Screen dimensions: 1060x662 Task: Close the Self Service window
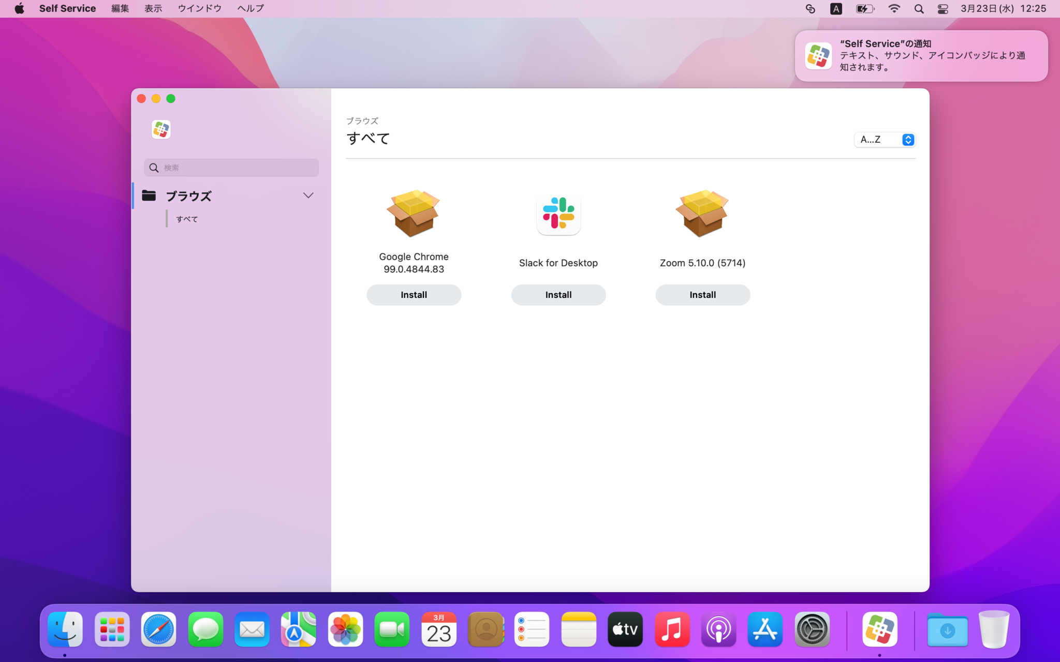[x=141, y=99]
